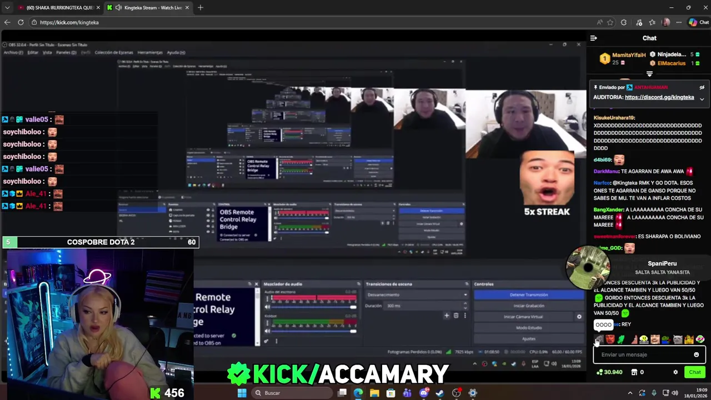
Task: Collapse the Kick chat panel icon
Action: point(593,38)
